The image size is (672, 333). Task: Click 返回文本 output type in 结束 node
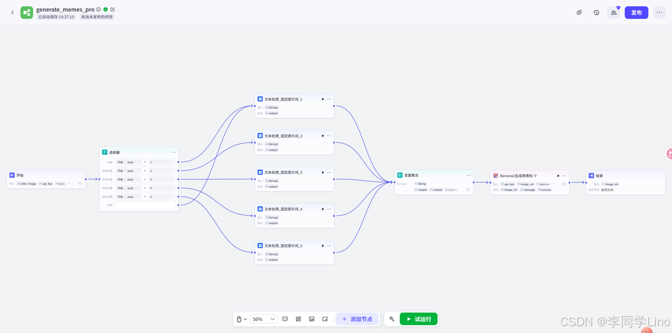pyautogui.click(x=607, y=190)
